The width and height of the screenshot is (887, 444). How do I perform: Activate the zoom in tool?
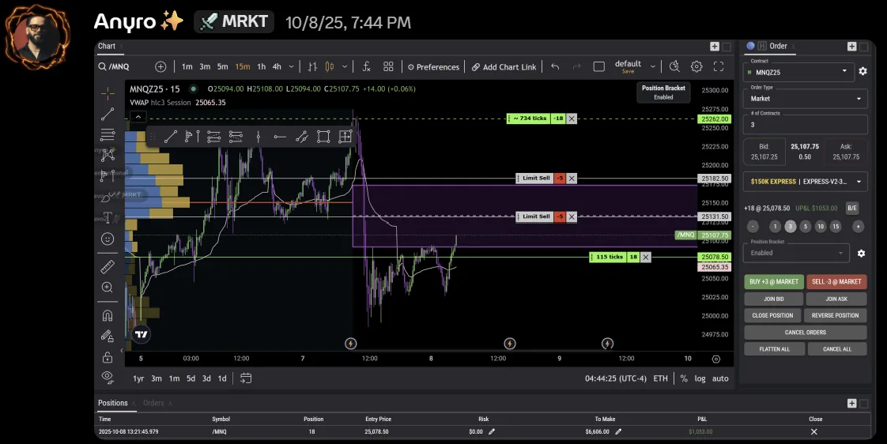tap(108, 288)
